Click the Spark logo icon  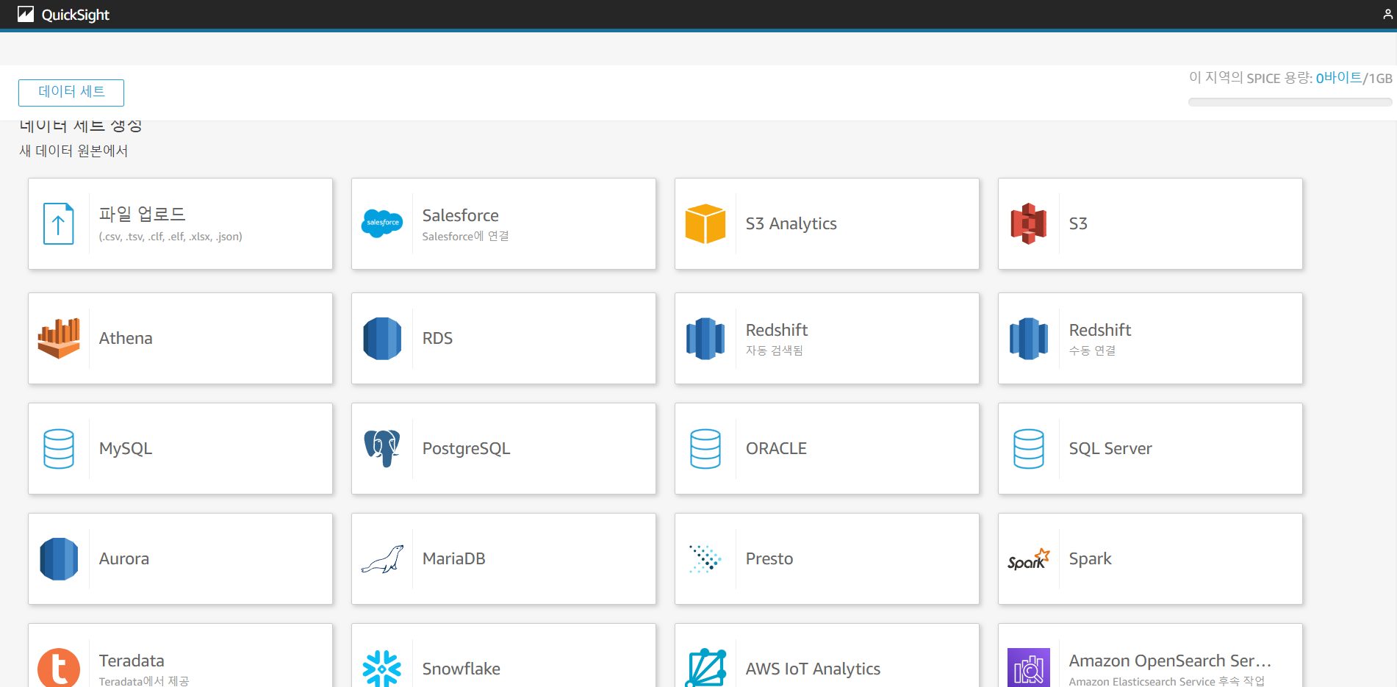point(1029,559)
